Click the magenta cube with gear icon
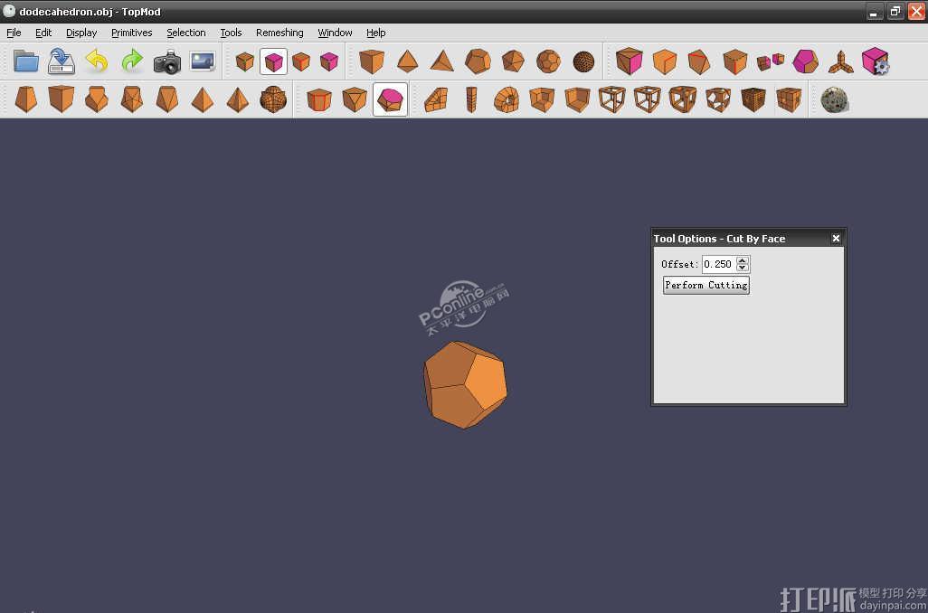Screen dimensions: 928x613 tap(876, 61)
